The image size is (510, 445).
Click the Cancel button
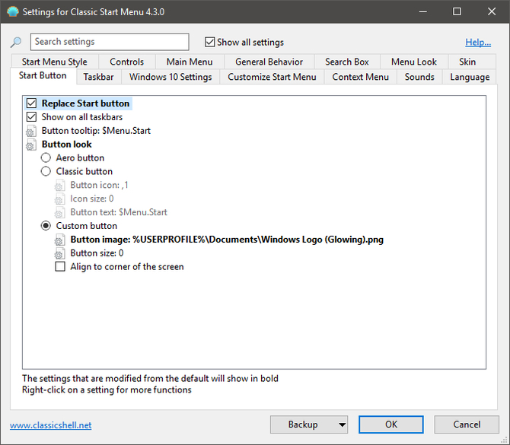coord(467,424)
